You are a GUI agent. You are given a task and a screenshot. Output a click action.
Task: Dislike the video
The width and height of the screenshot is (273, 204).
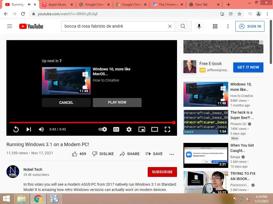(103, 154)
